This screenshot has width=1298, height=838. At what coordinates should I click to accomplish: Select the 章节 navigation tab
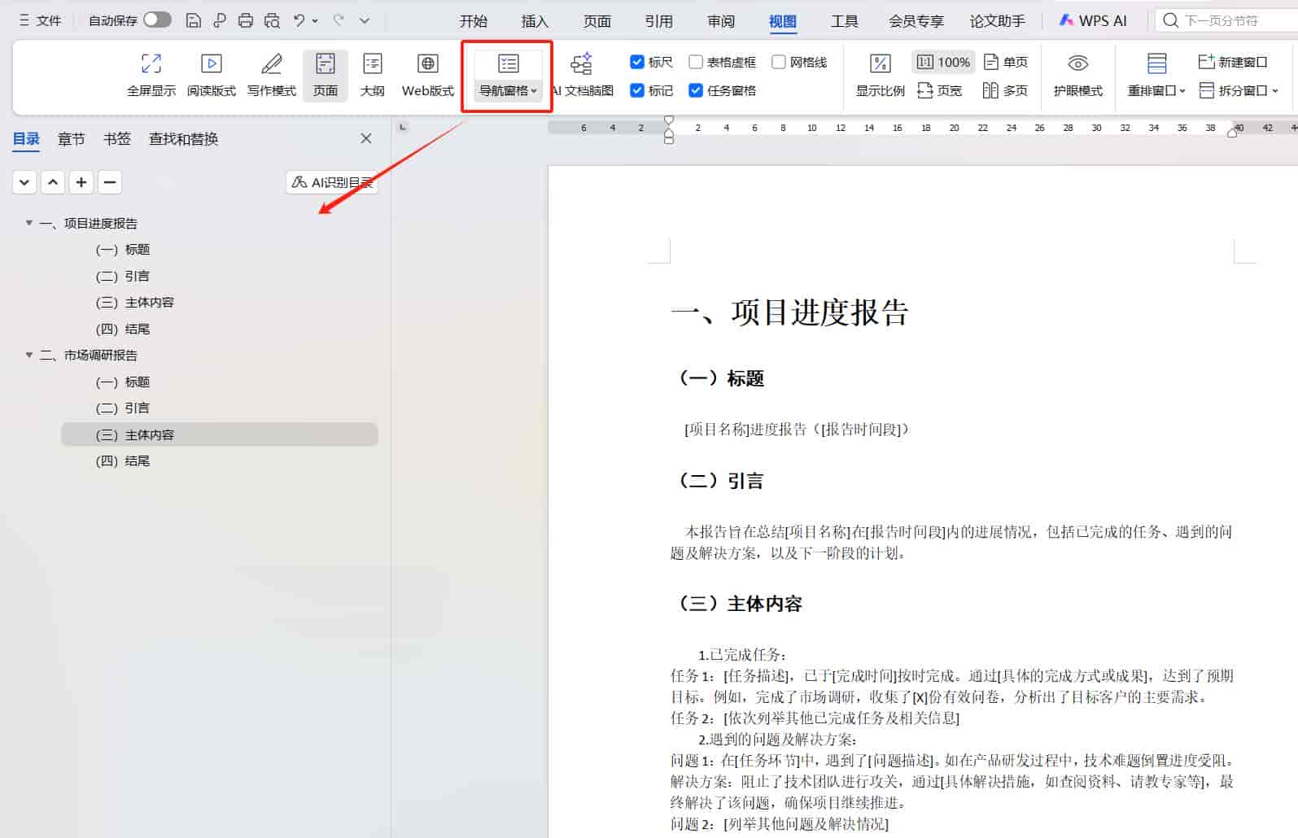[x=72, y=139]
